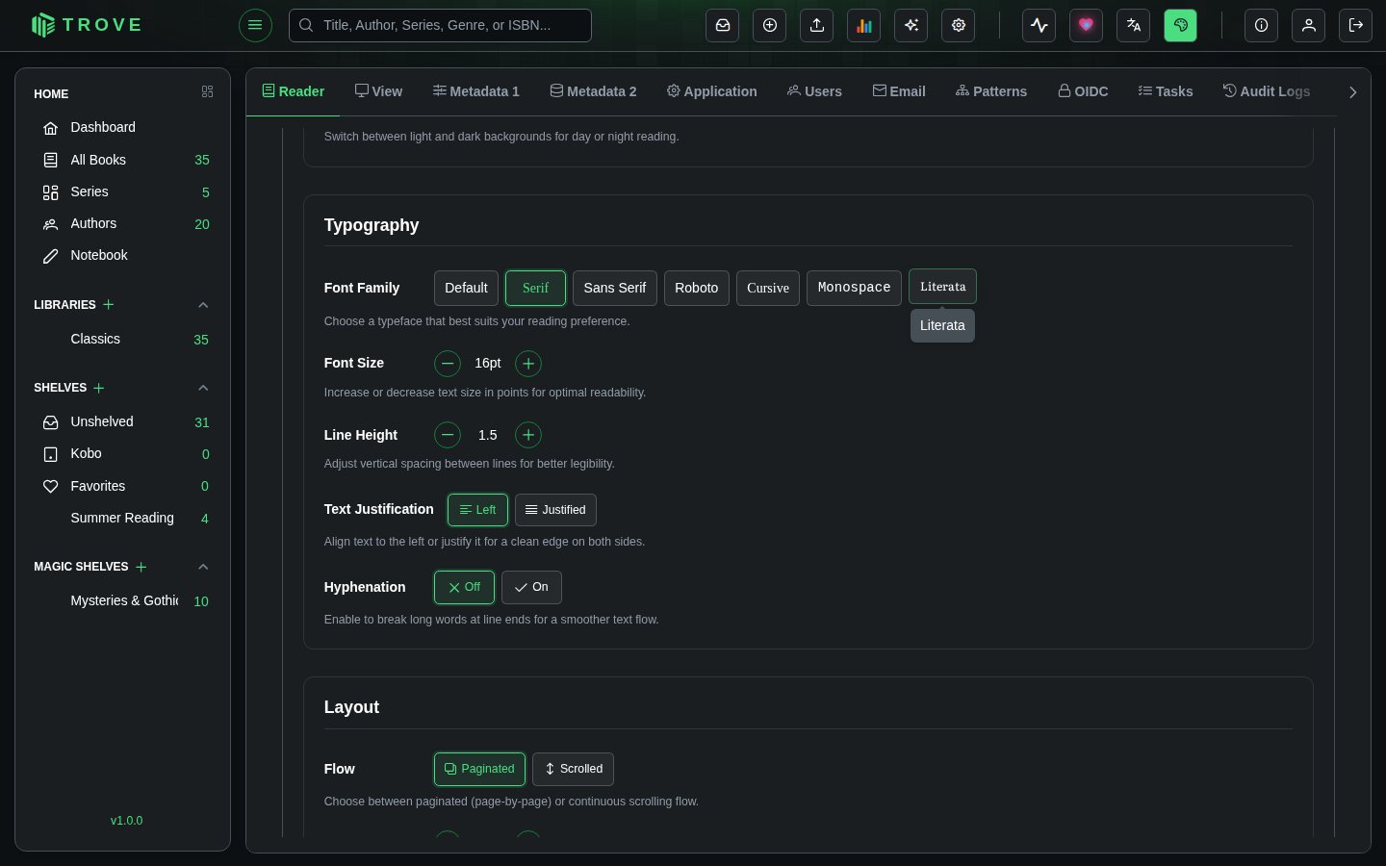
Task: Switch to the Email tab
Action: point(899,91)
